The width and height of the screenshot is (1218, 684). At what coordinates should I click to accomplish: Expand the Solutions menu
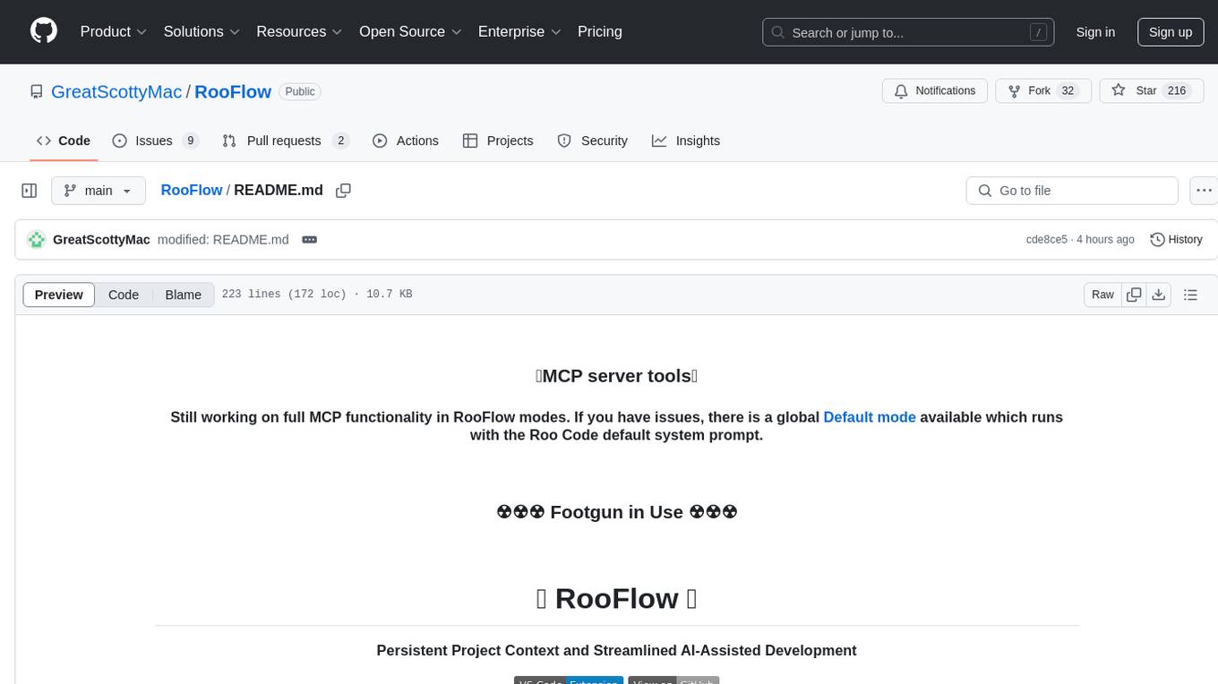(202, 31)
